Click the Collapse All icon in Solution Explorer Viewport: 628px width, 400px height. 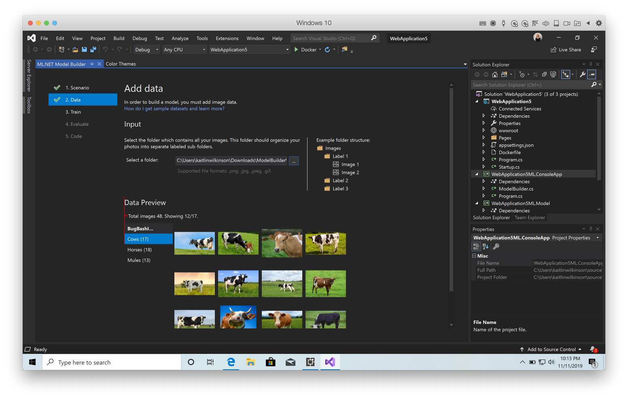[x=544, y=74]
